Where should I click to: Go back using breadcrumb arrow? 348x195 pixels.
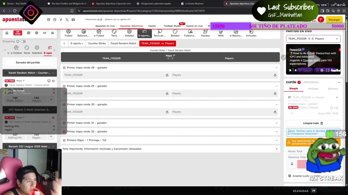[64, 43]
